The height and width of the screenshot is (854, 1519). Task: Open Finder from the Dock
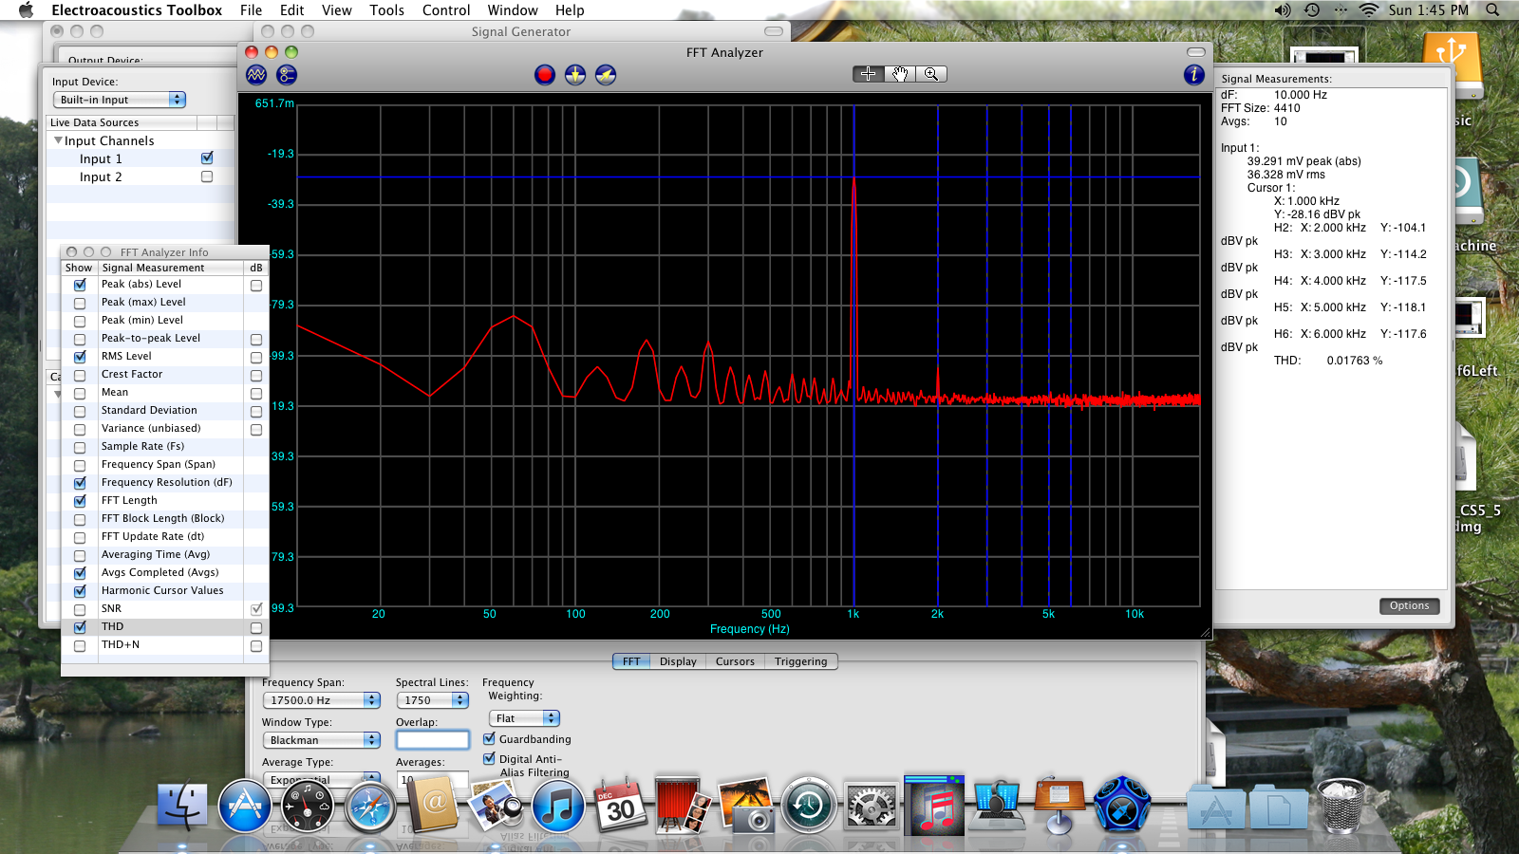182,807
